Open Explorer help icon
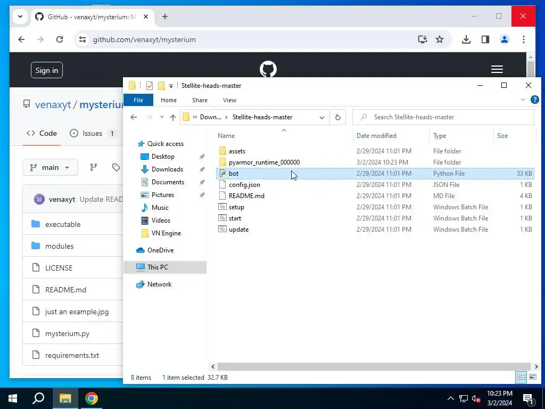Viewport: 545px width, 409px height. [x=534, y=100]
